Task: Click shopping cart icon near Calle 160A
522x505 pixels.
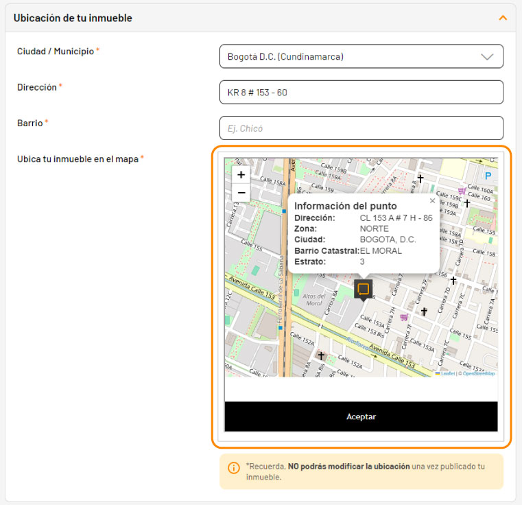Action: coord(462,191)
